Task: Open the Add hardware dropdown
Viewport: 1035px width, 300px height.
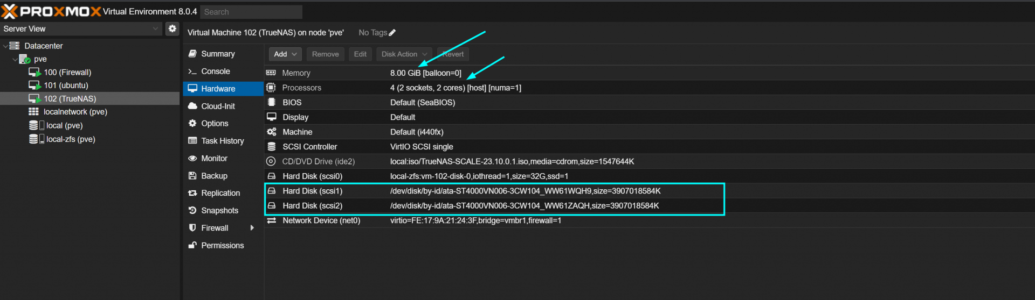Action: (x=285, y=54)
